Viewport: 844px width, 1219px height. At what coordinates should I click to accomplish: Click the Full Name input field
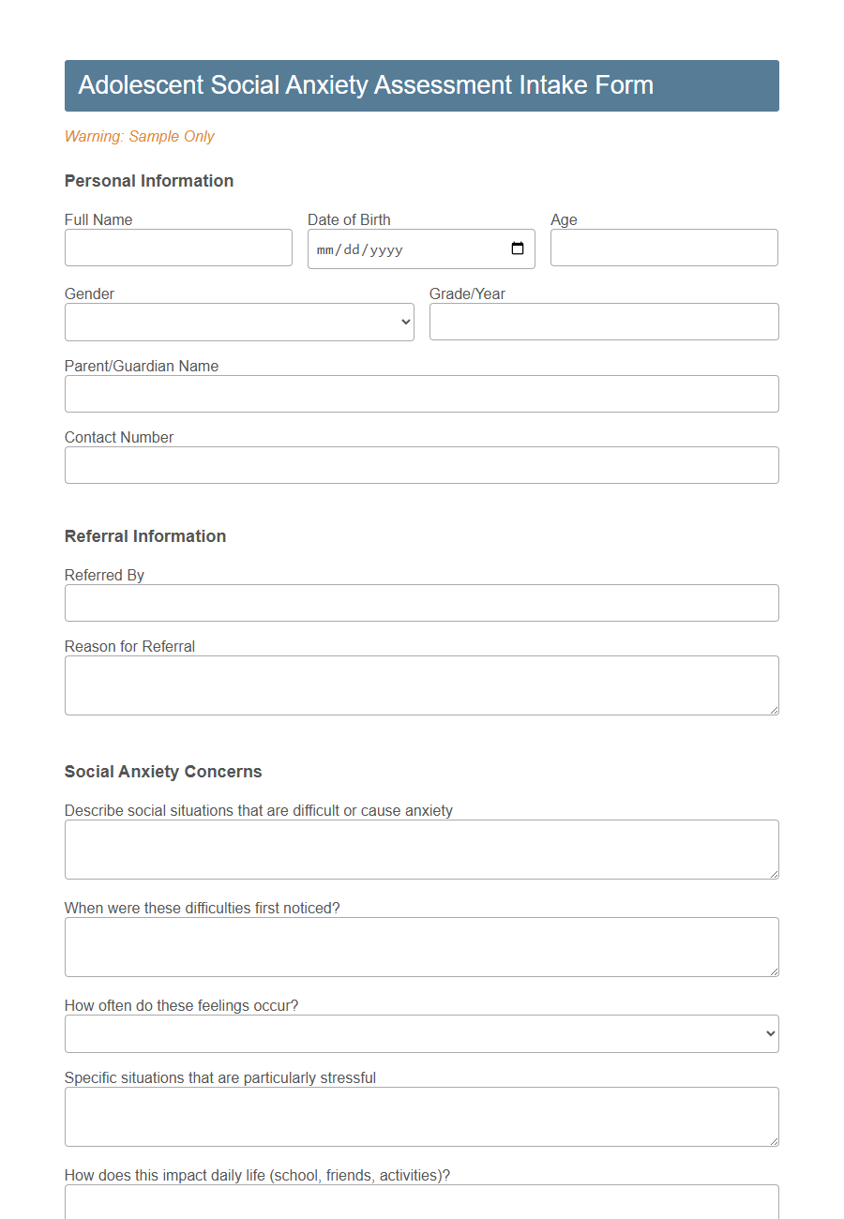[x=178, y=248]
